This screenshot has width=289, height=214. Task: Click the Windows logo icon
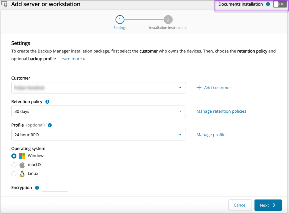[22, 156]
